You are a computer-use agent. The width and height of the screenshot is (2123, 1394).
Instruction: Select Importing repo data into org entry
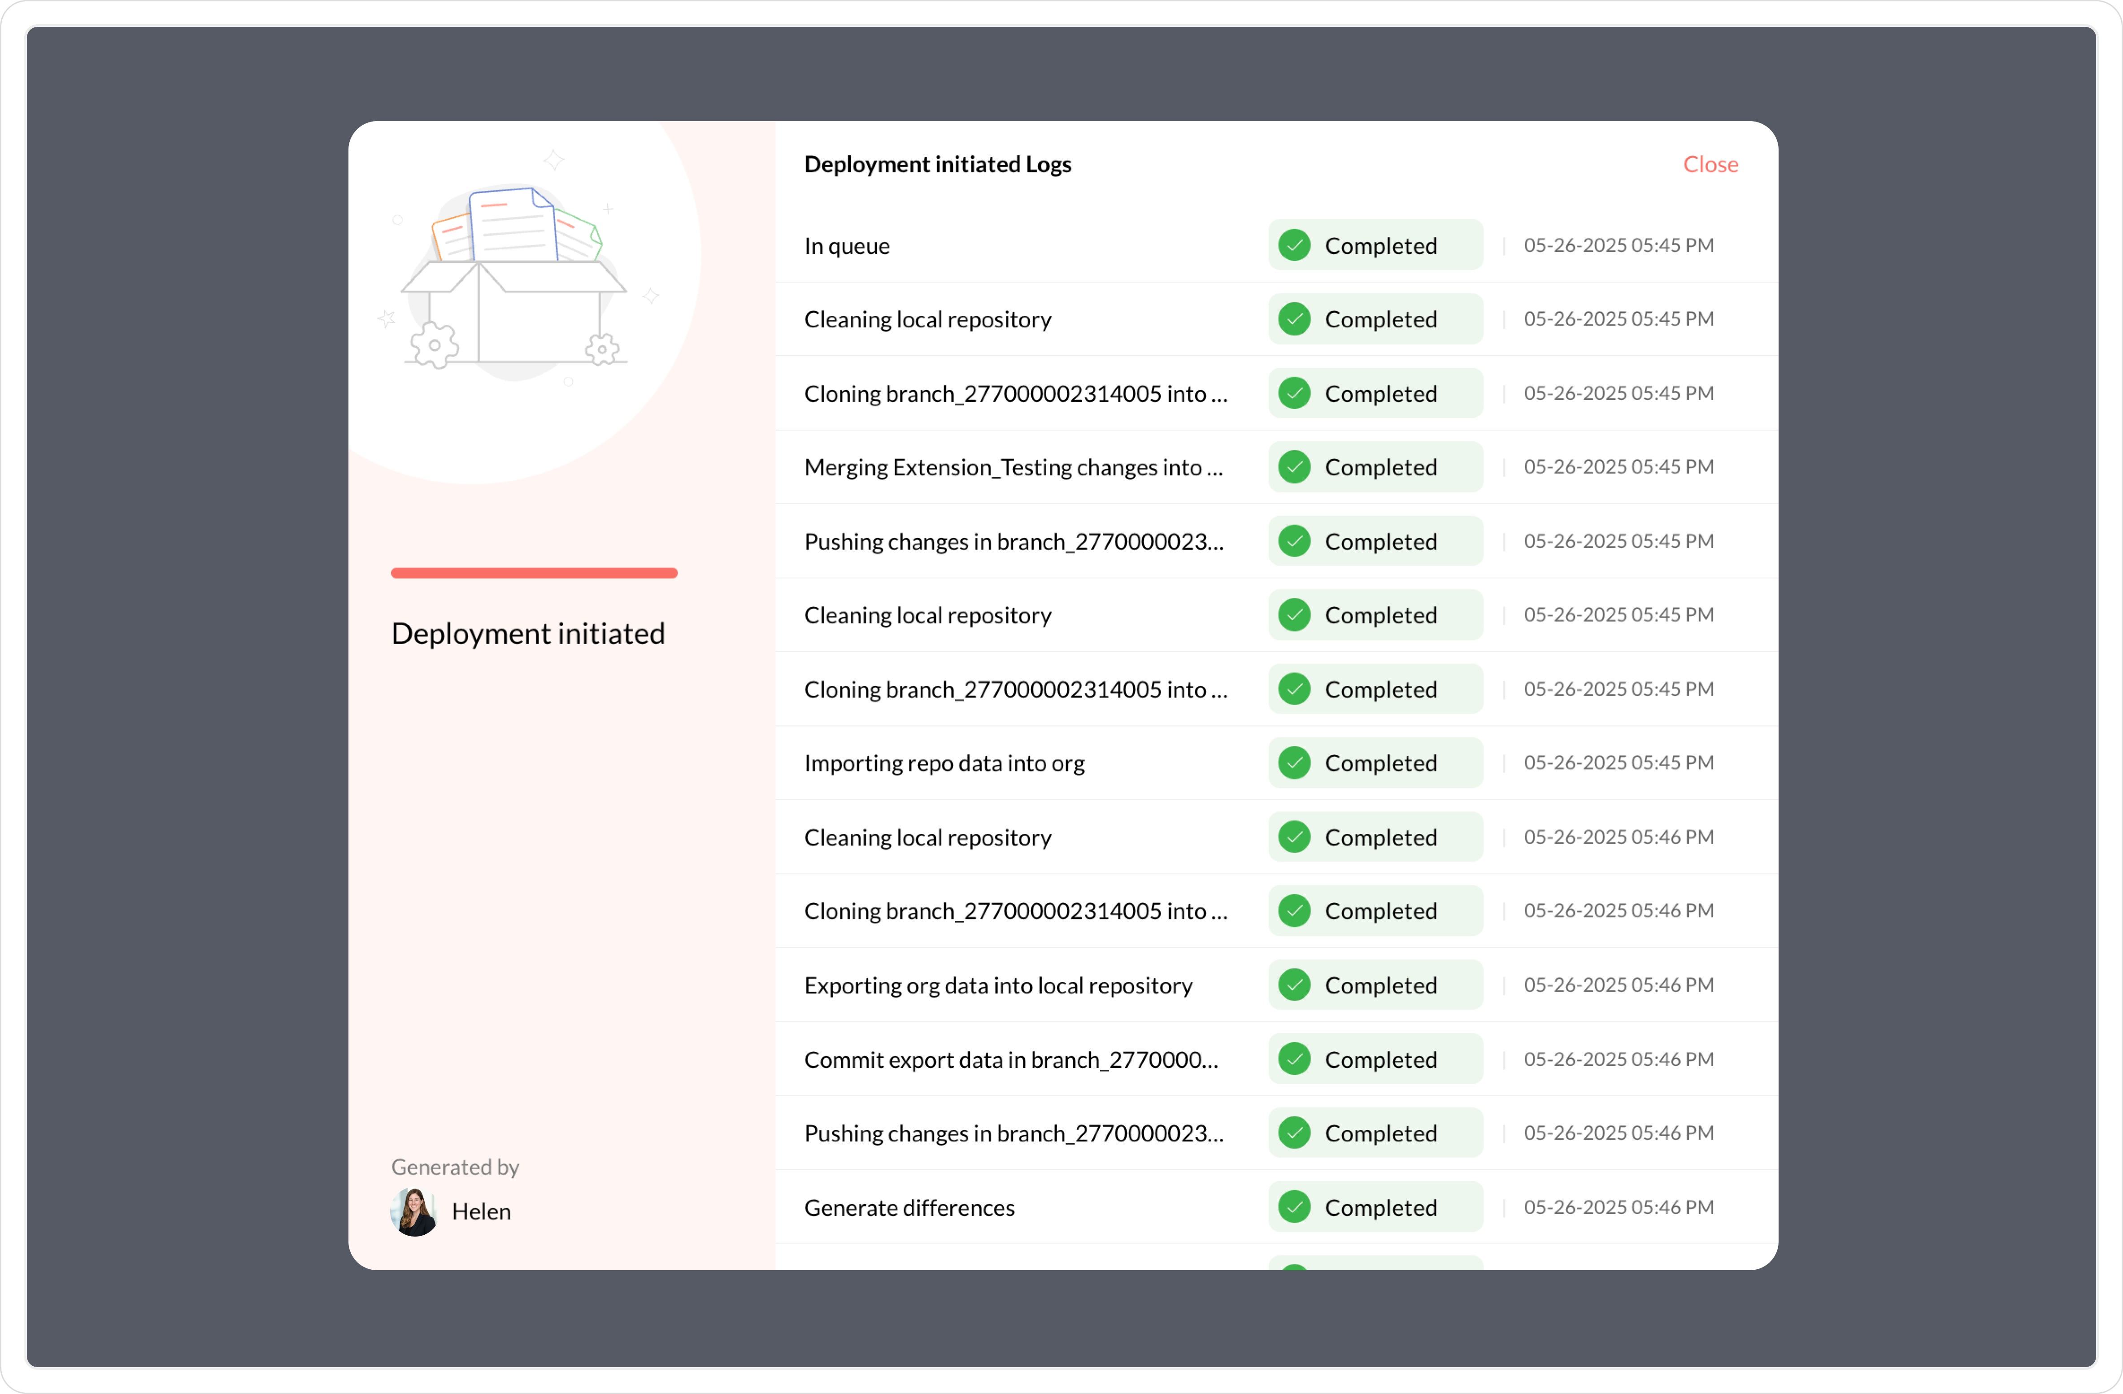[x=944, y=763]
